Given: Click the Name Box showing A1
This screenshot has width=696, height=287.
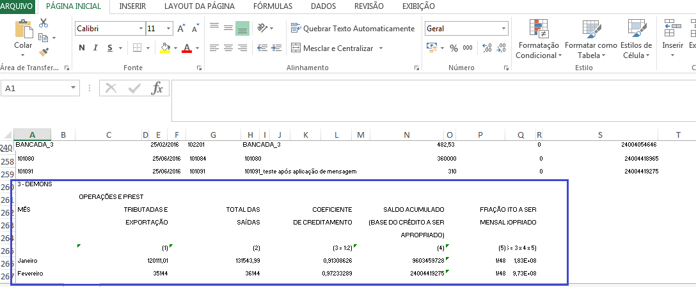Looking at the screenshot, I should click(35, 89).
